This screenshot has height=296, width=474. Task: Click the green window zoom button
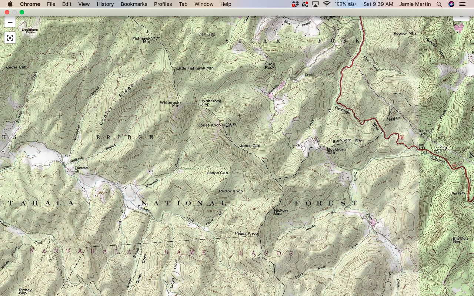pos(22,12)
